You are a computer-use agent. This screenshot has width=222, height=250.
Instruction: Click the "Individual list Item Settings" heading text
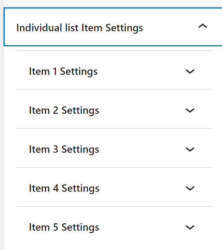click(x=80, y=28)
